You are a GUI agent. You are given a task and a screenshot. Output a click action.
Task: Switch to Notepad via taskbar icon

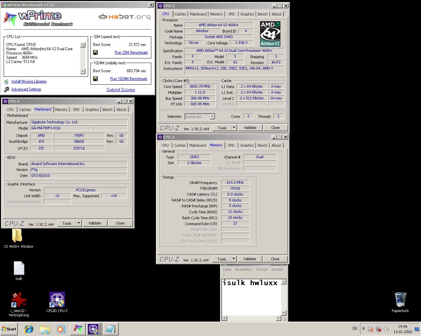coord(110,329)
